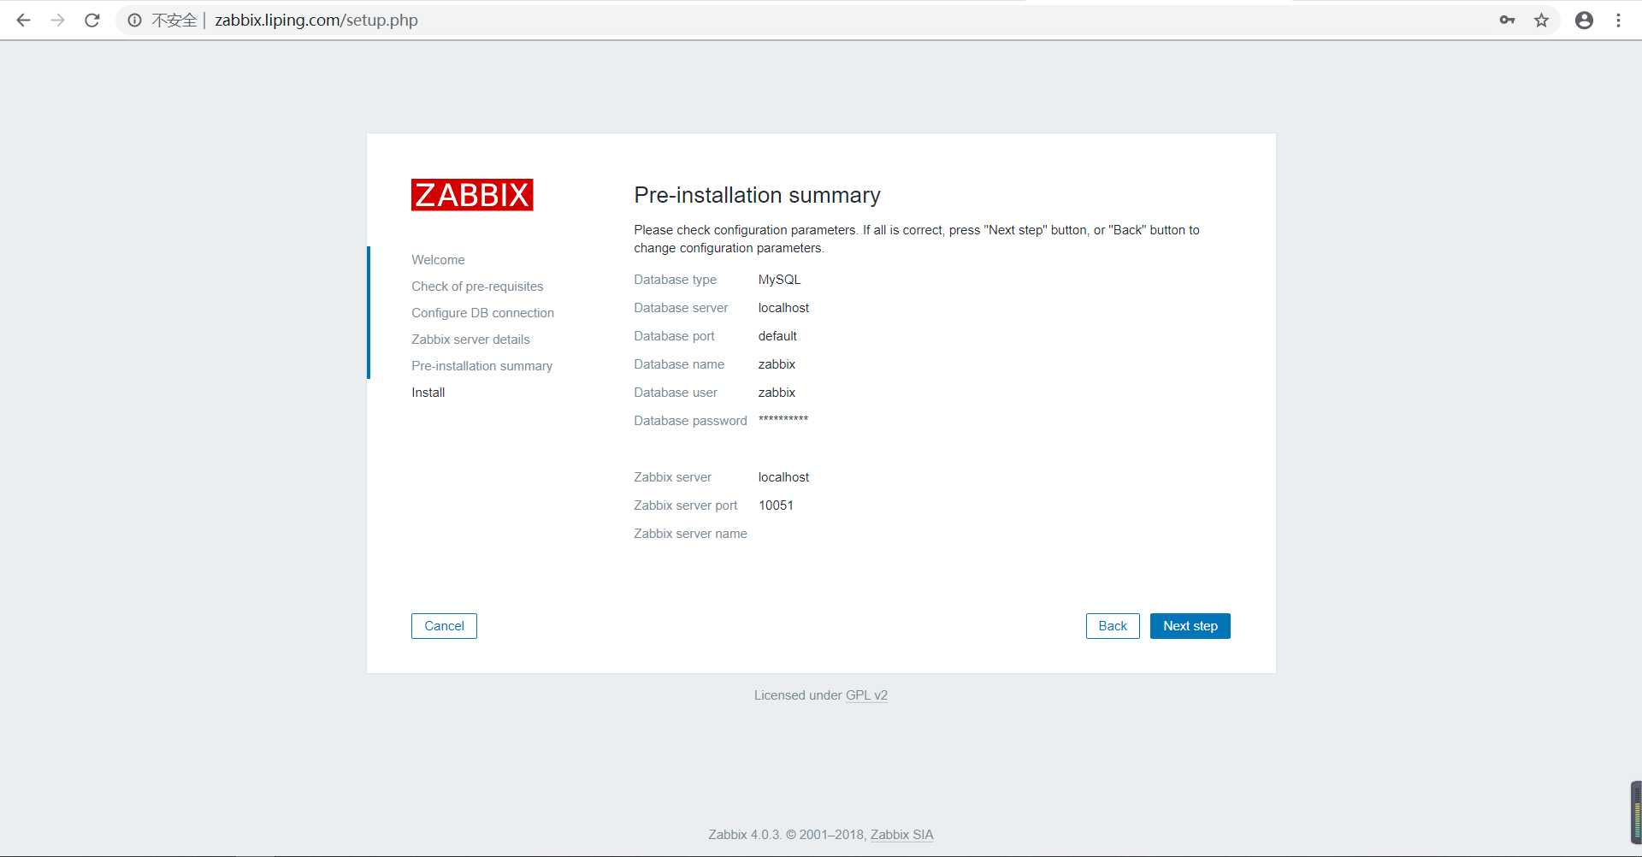Click the Back button
1642x857 pixels.
[x=1113, y=626]
